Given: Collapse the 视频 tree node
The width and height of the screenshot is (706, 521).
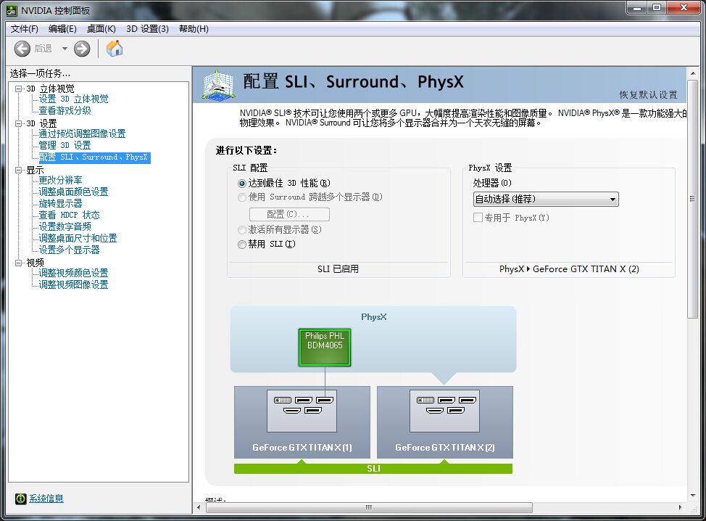Looking at the screenshot, I should click(18, 263).
